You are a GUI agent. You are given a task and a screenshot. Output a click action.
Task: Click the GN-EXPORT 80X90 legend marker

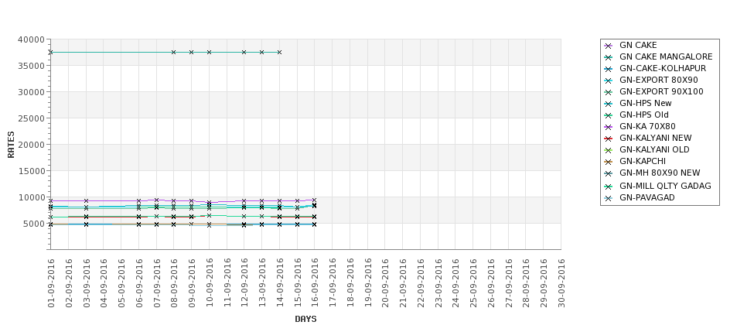(x=609, y=80)
